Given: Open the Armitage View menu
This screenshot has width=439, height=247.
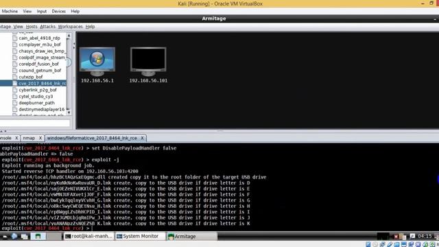Looking at the screenshot, I should click(19, 27).
